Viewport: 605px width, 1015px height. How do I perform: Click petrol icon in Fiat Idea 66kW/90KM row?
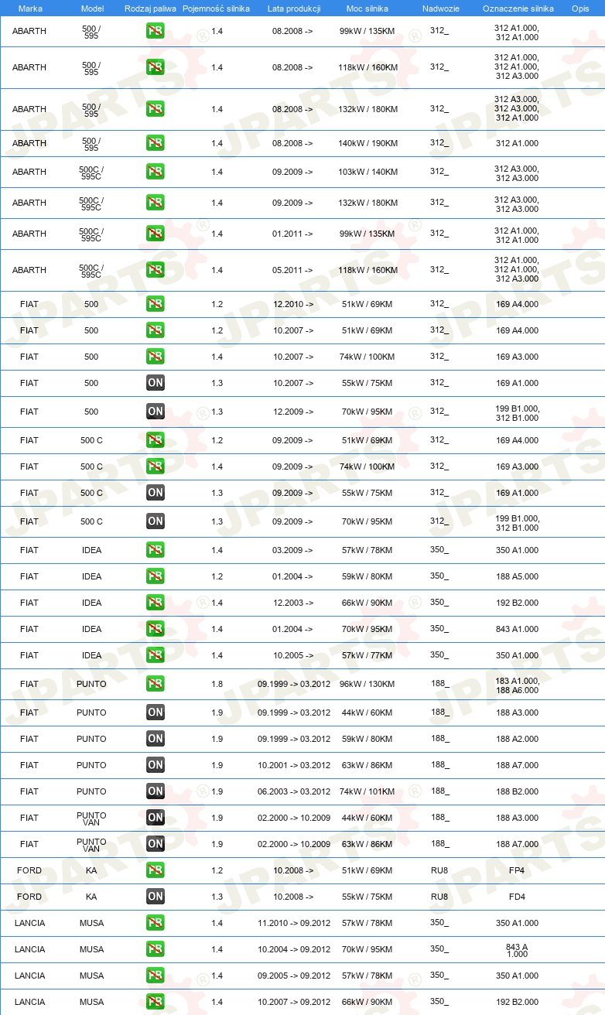156,603
